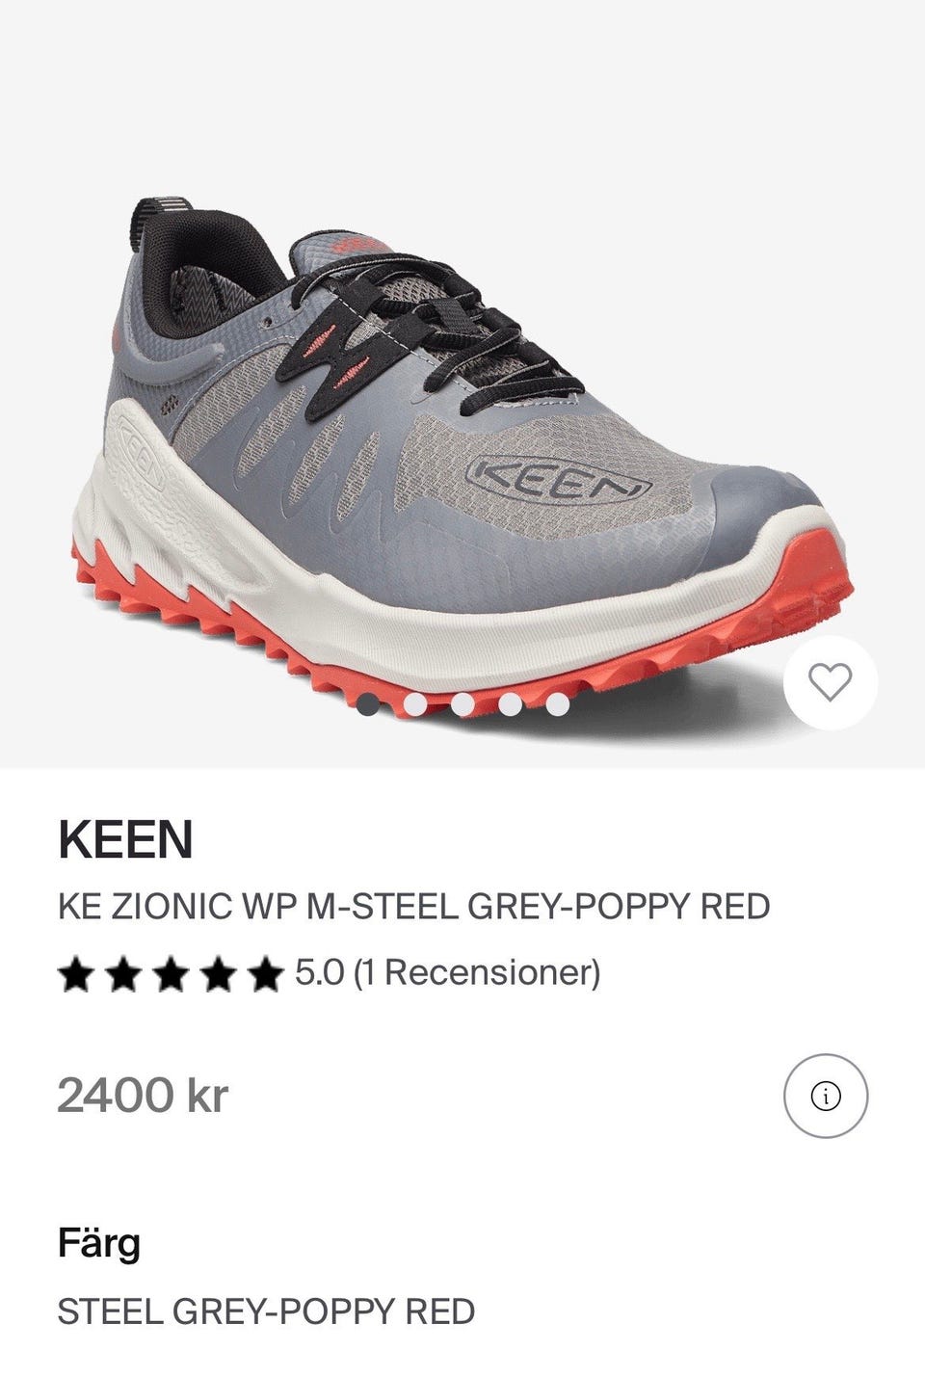Image resolution: width=925 pixels, height=1377 pixels.
Task: Tap KEEN logo on shoe toe
Action: point(556,479)
